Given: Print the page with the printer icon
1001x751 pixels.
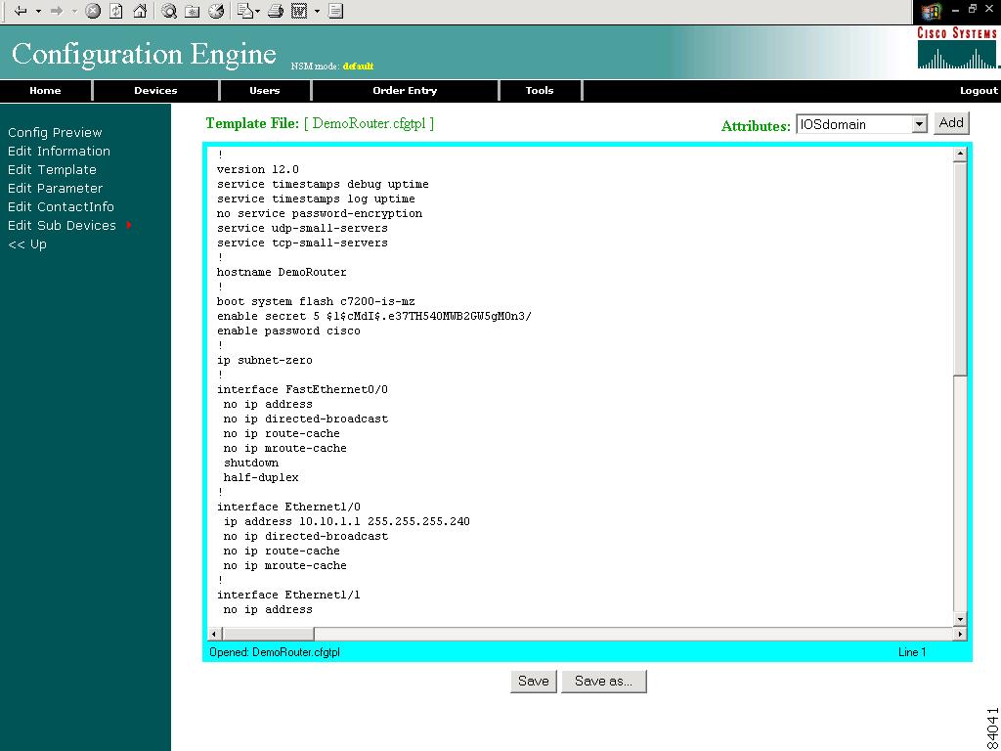Looking at the screenshot, I should [275, 11].
